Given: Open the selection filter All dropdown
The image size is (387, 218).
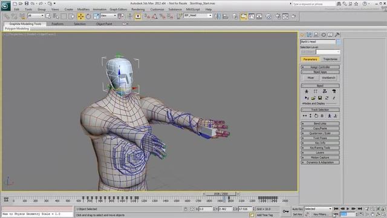Looking at the screenshot, I should (x=36, y=16).
